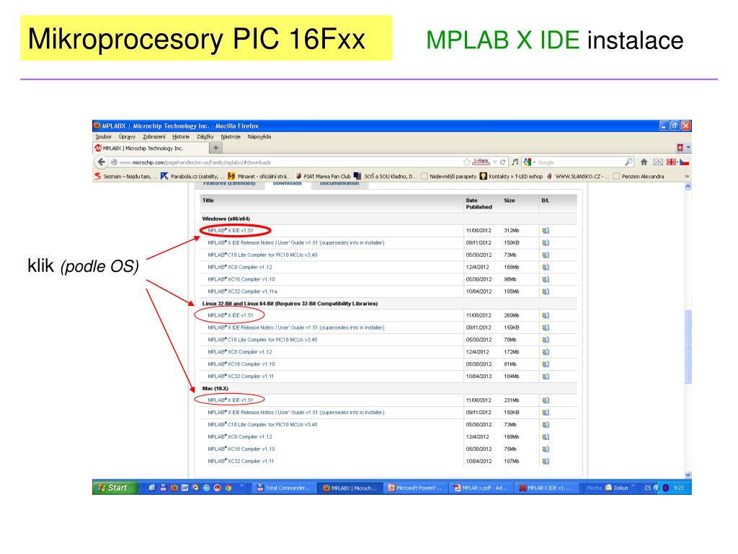738x554 pixels.
Task: Click download icon for Linux C18 Lite 70Mb row
Action: pos(546,340)
